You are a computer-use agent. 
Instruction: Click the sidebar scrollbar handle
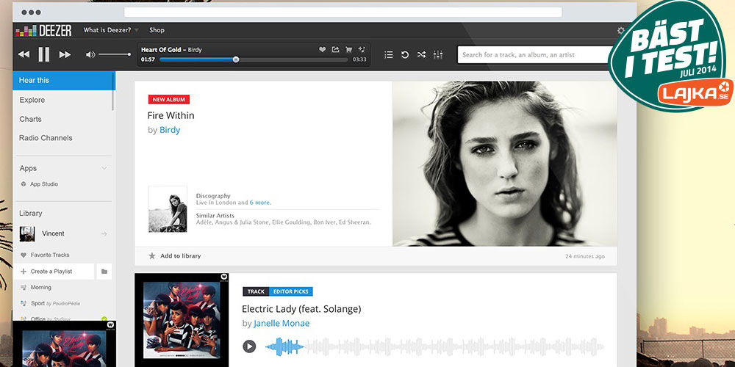pyautogui.click(x=113, y=91)
